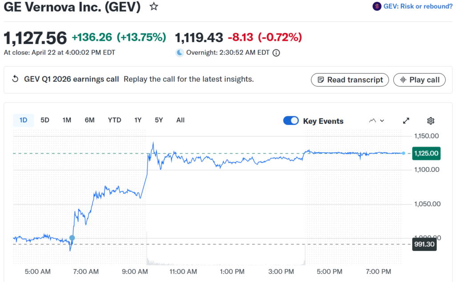Viewport: 456px width, 282px height.
Task: Open the chart type dropdown
Action: (376, 121)
